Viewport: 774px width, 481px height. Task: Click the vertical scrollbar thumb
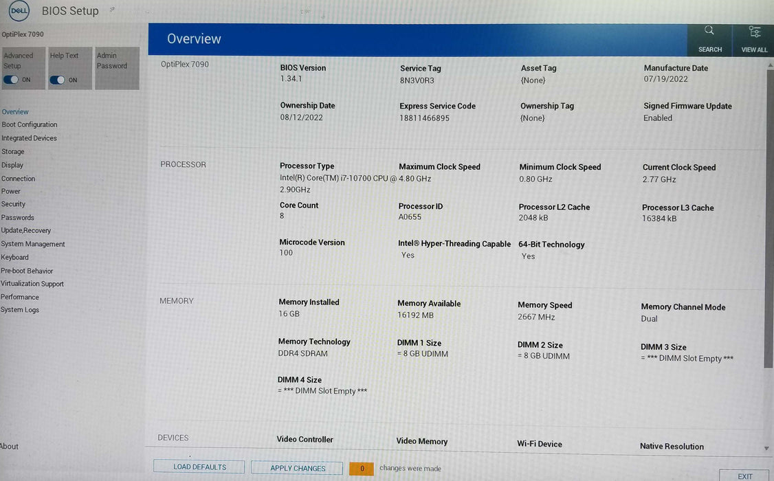click(769, 219)
